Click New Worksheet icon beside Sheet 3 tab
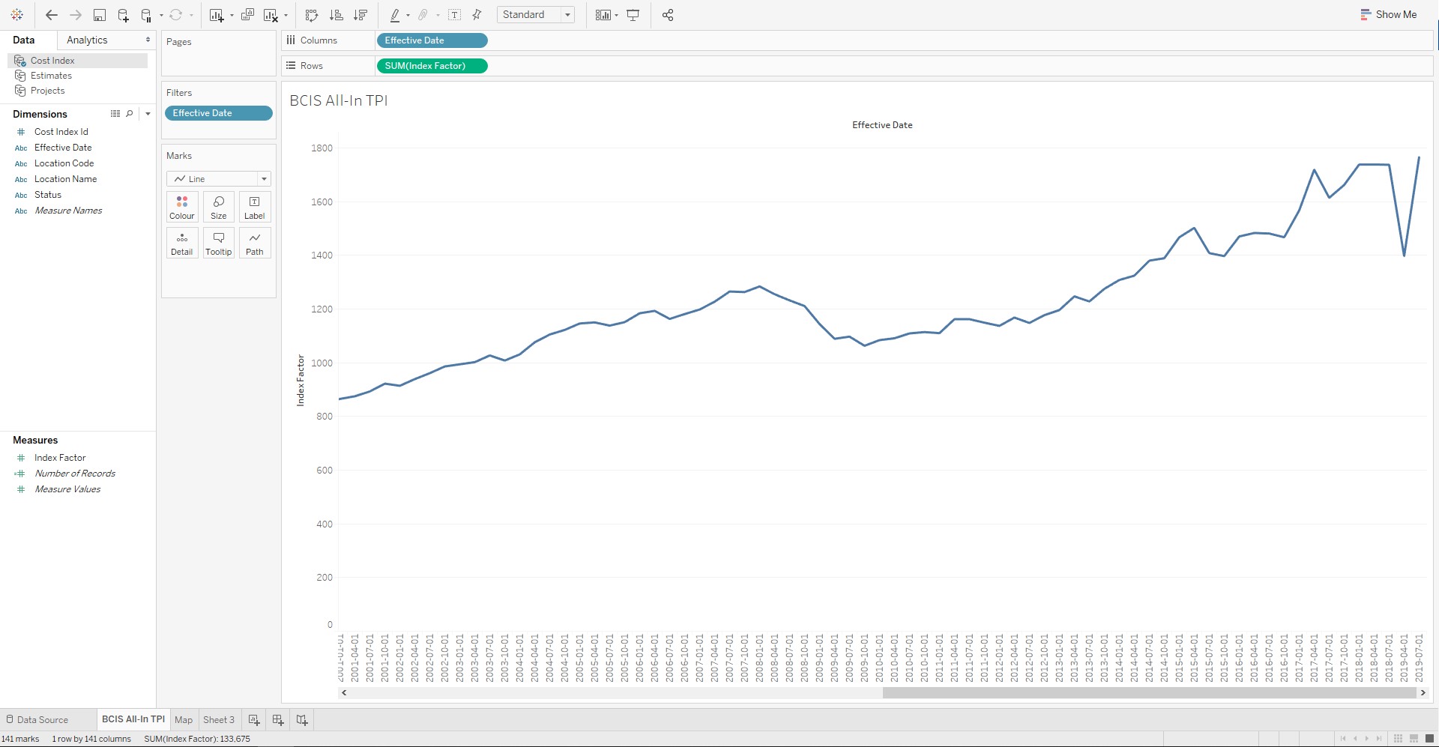This screenshot has height=747, width=1439. click(254, 720)
